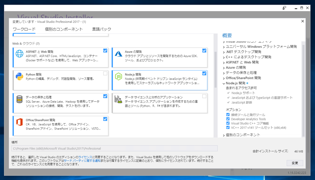Expand C++ によるデスクトップ開発 in summary
The width and height of the screenshot is (315, 180).
224,57
